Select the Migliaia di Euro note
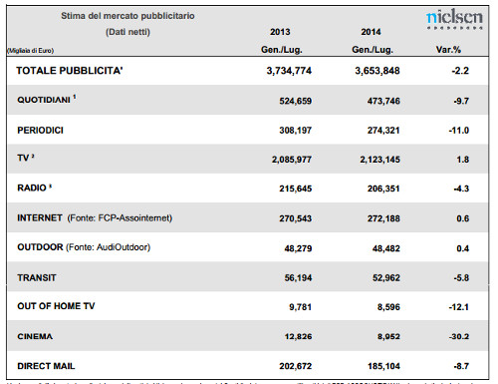Screen dimensions: 498x384 pos(30,51)
